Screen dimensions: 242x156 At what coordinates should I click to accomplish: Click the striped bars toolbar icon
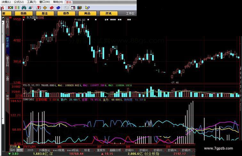pyautogui.click(x=17, y=8)
